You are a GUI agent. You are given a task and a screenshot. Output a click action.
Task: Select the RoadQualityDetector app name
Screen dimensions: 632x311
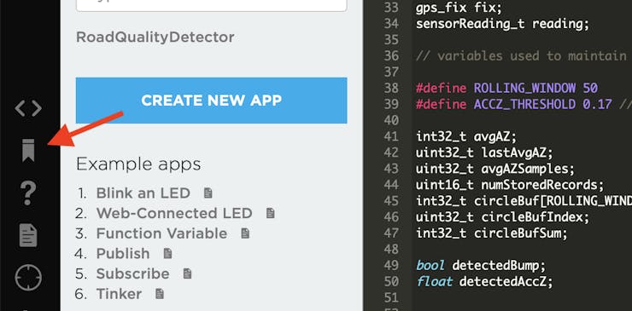[x=155, y=37]
